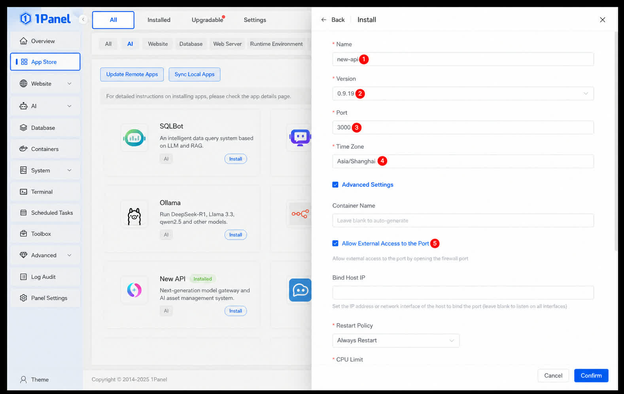Click the Toolbox briefcase icon

(x=24, y=233)
